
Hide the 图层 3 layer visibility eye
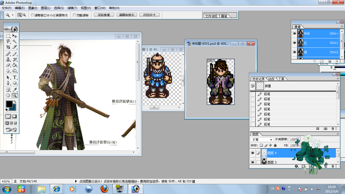pyautogui.click(x=253, y=162)
